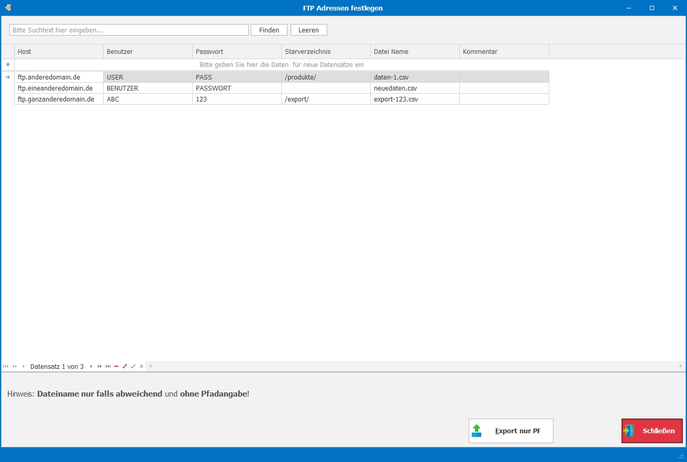
Task: Click empty Kommentar cell of ftp.anderedomain.de row
Action: pos(504,77)
